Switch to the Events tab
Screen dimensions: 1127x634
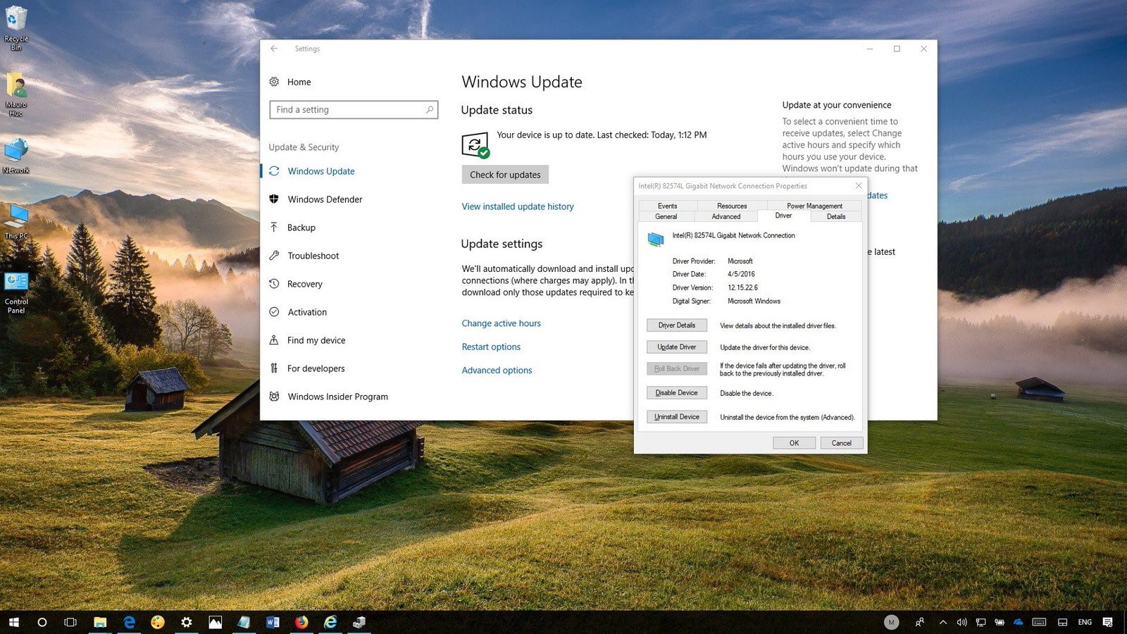pyautogui.click(x=667, y=206)
